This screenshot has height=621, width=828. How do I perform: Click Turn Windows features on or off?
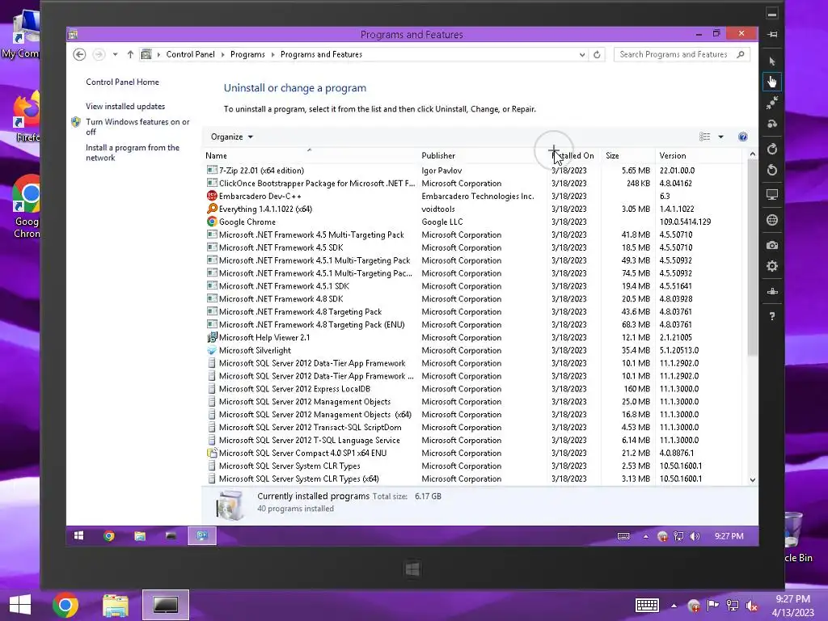(137, 127)
